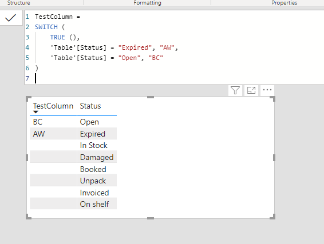Click 'TestColumn =' on formula line 1
324x244 pixels.
(57, 17)
